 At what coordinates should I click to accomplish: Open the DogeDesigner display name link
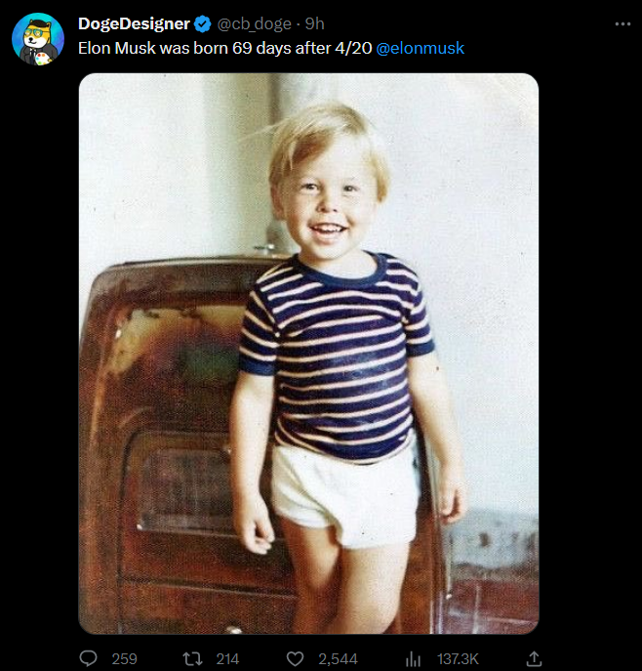pyautogui.click(x=133, y=23)
